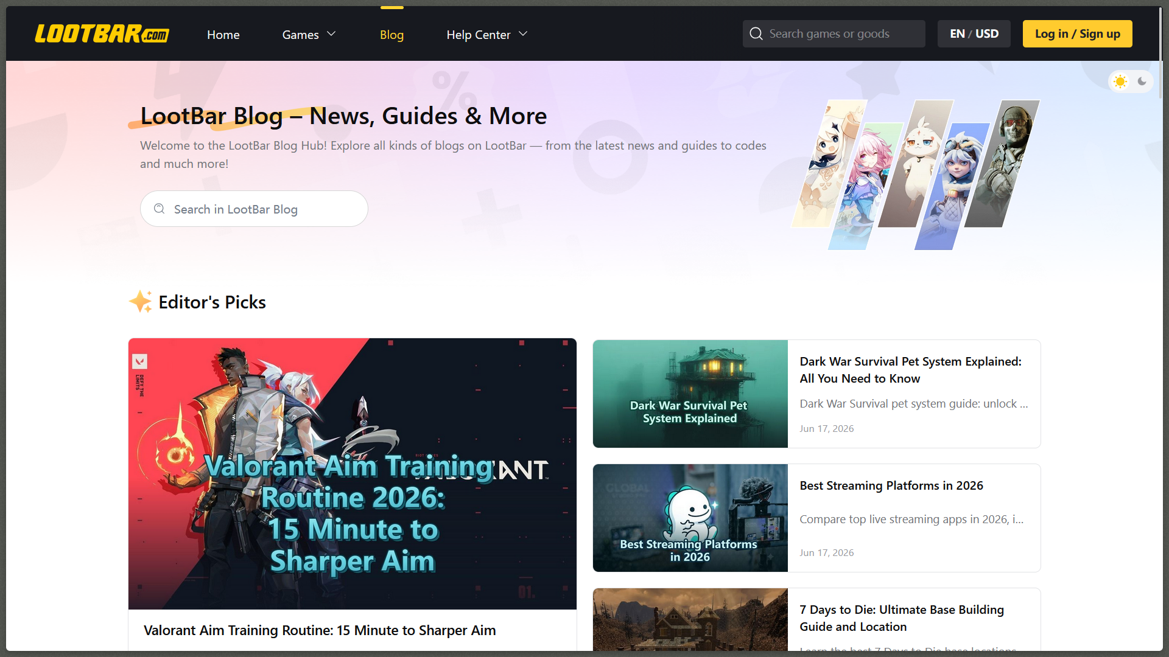Expand the Help Center dropdown chevron
Screen dimensions: 1169x657
coord(523,34)
